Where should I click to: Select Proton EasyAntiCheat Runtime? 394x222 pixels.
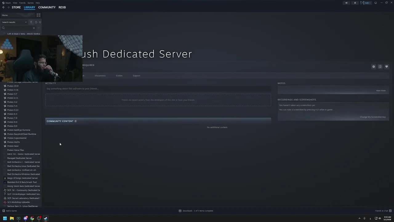(22, 134)
